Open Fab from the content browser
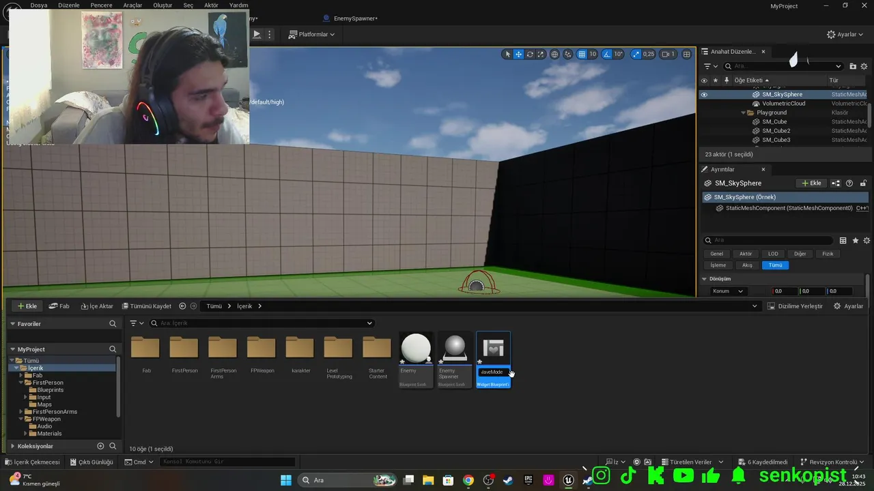The width and height of the screenshot is (874, 491). [x=59, y=306]
